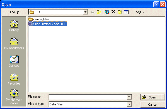Open the Favorites location
167x109 pixels.
point(14,79)
